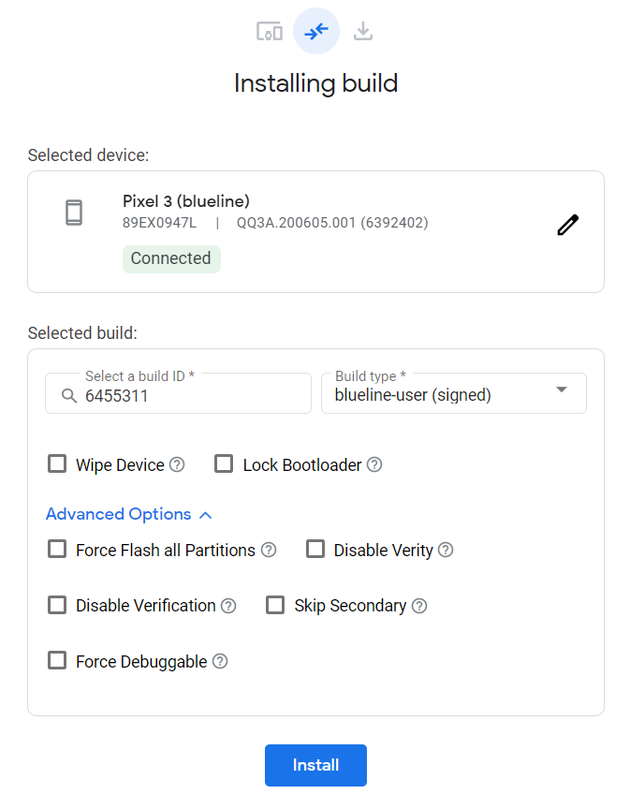Image resolution: width=644 pixels, height=794 pixels.
Task: Enable the Wipe Device checkbox
Action: 57,463
